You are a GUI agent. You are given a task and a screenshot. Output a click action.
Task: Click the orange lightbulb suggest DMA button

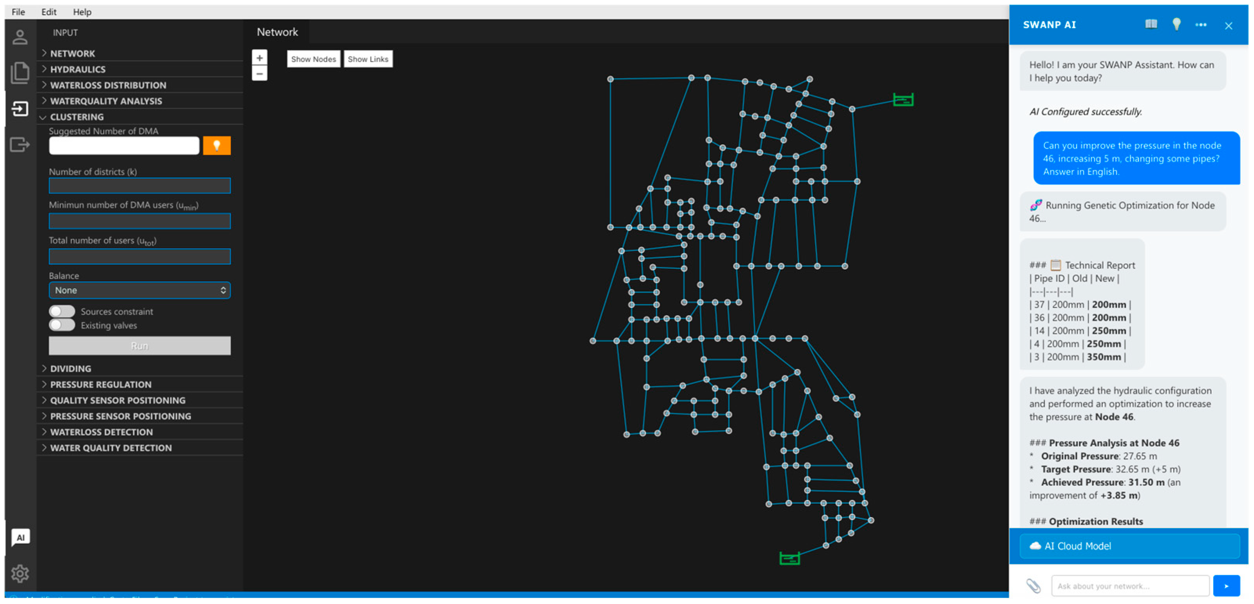(x=217, y=146)
